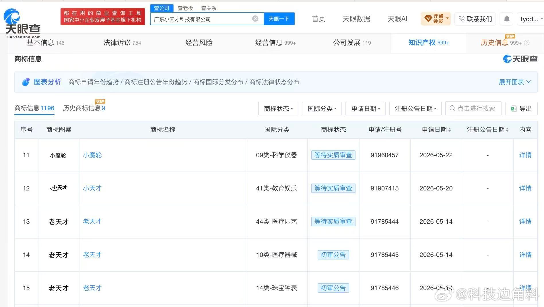Click the 联系我们 button
This screenshot has height=307, width=544.
point(475,19)
